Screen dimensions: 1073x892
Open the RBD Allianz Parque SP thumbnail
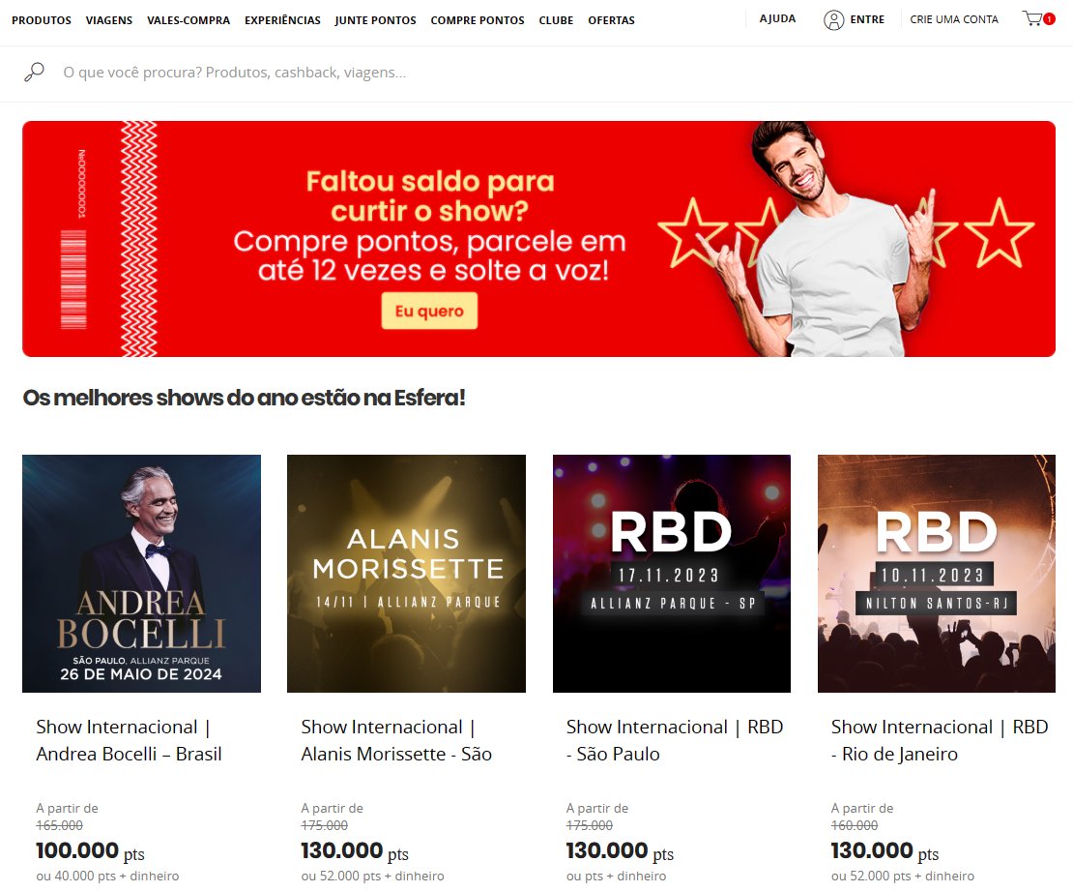pos(671,574)
